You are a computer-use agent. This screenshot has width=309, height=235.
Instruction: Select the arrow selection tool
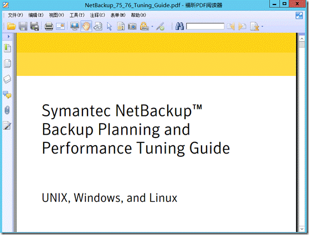point(110,27)
